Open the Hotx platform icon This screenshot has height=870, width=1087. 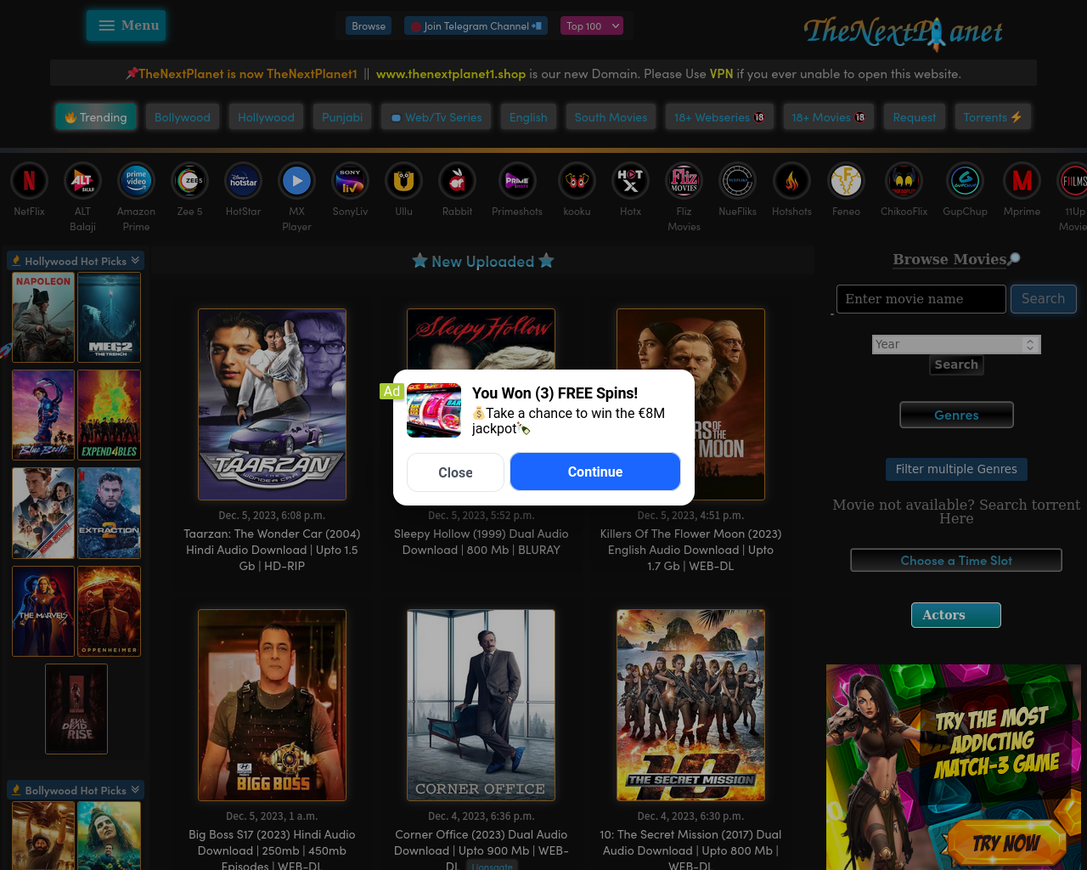point(630,180)
